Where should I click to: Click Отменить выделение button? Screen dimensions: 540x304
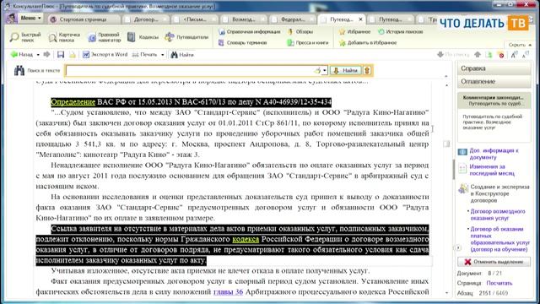tap(494, 262)
